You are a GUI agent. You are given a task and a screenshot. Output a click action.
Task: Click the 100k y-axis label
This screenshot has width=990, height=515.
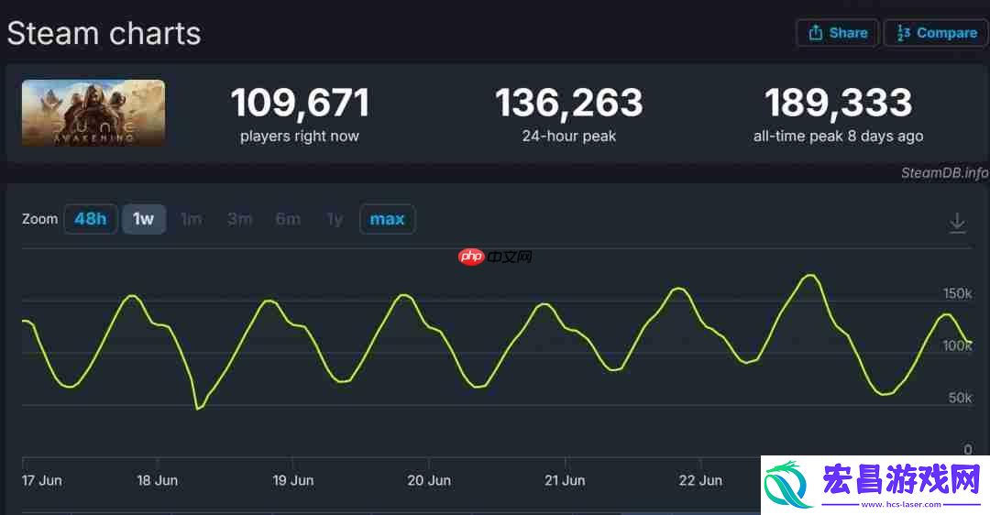click(957, 345)
